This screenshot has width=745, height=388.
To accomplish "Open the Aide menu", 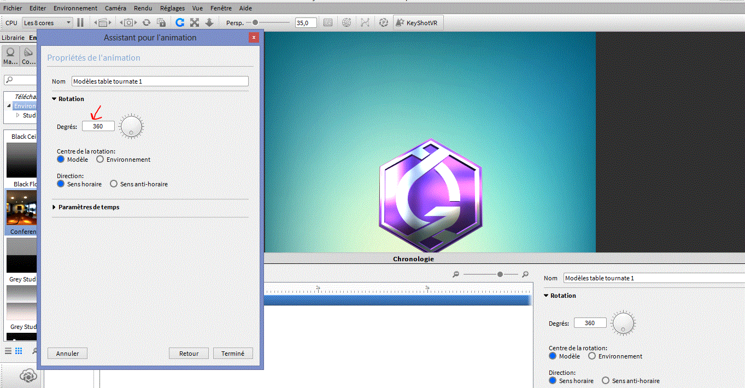I will tap(245, 8).
